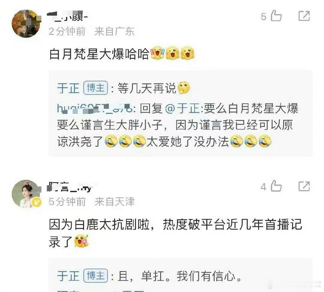This screenshot has height=292, width=324.
Task: Tap the 白月梵星大爆哈哈 comment text
Action: [x=99, y=54]
